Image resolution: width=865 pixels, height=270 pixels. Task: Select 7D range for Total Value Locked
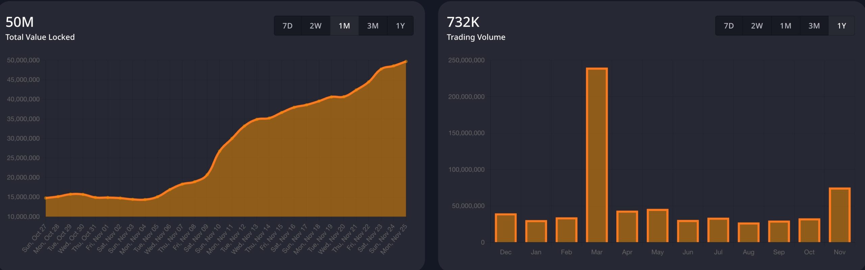click(x=288, y=26)
